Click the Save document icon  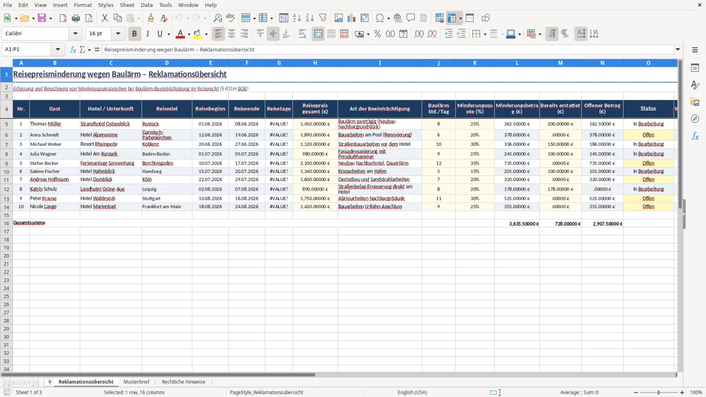pos(42,18)
